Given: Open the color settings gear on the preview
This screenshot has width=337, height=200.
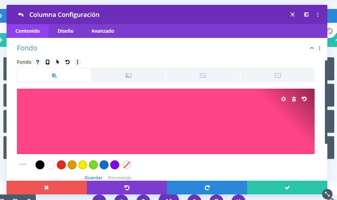Looking at the screenshot, I should [x=284, y=99].
